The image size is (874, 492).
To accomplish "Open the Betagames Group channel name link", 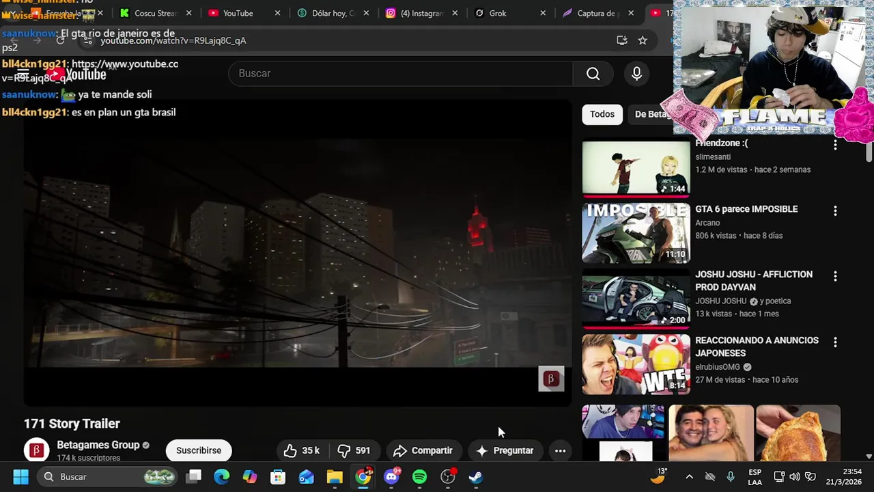I will pyautogui.click(x=98, y=445).
